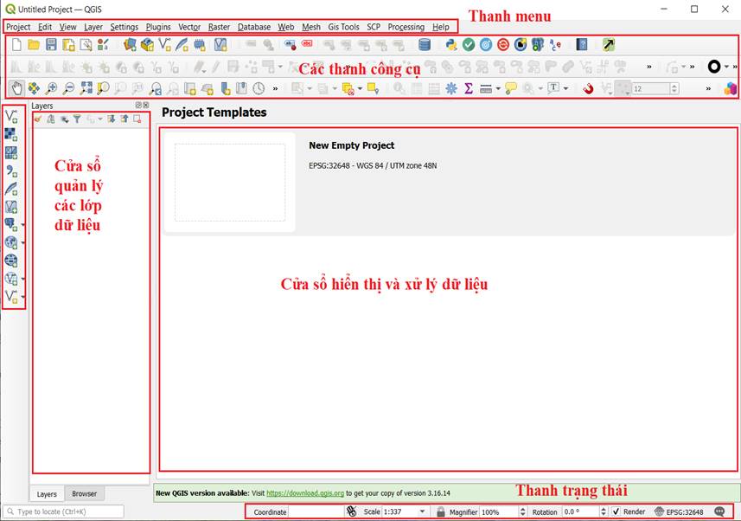Click the Filter Legend funnel icon

point(77,119)
